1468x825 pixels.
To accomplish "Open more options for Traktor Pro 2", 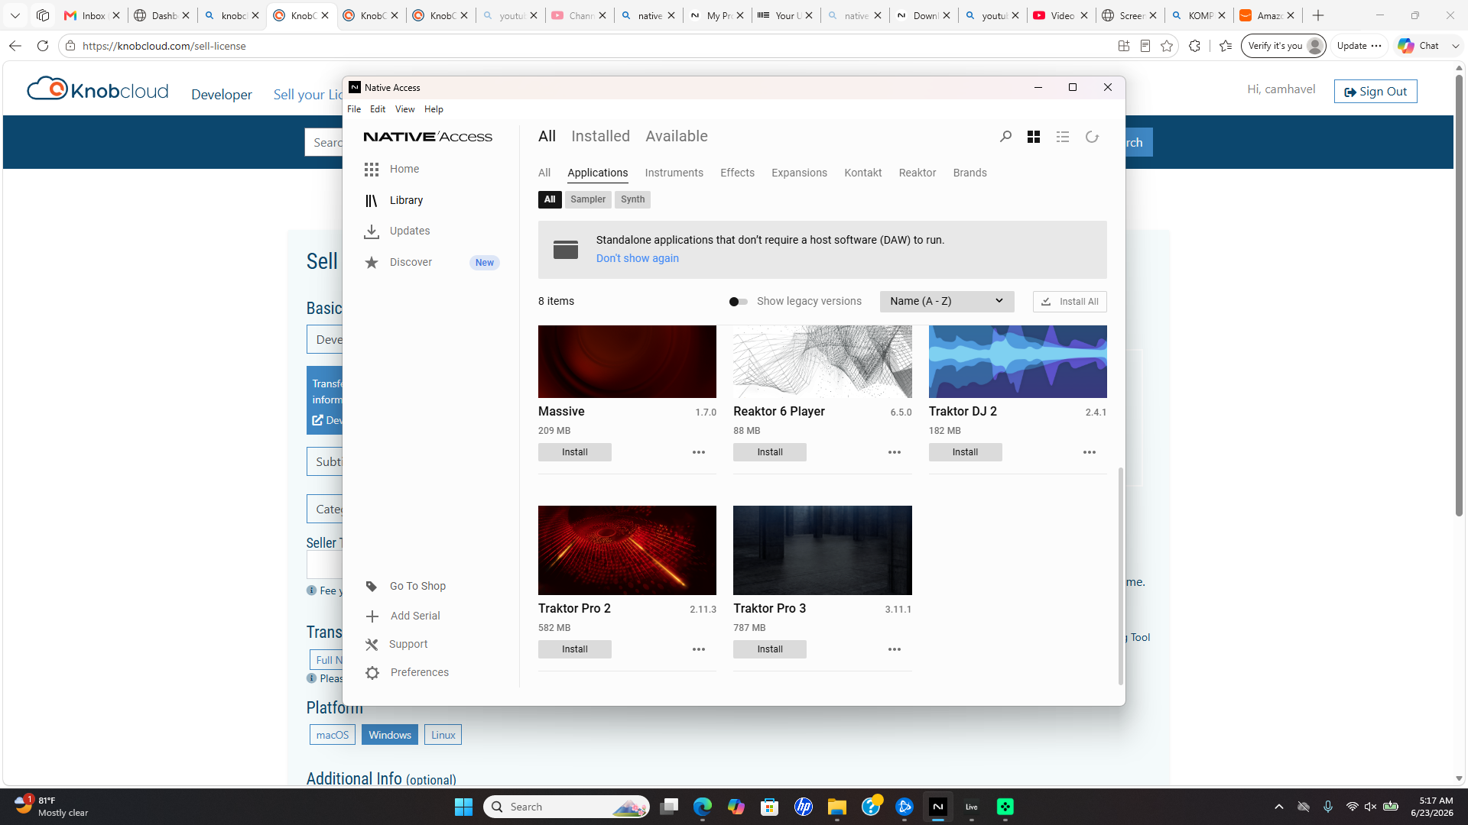I will (x=699, y=649).
